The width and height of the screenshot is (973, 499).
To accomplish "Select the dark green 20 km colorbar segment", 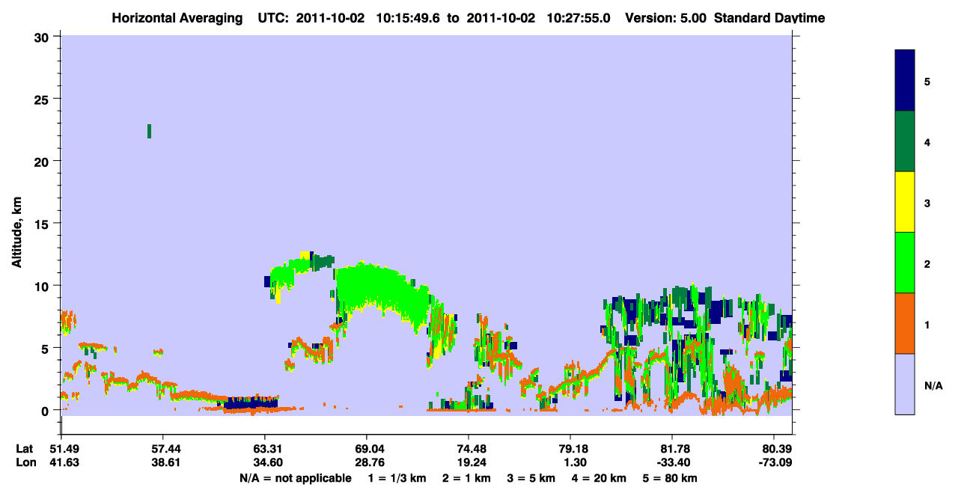I will point(905,141).
